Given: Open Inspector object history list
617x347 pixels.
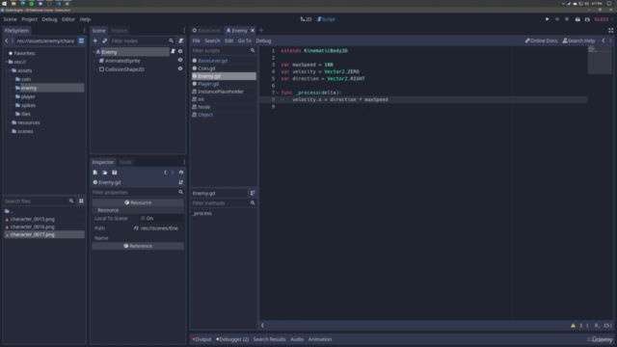Looking at the screenshot, I should click(x=181, y=173).
